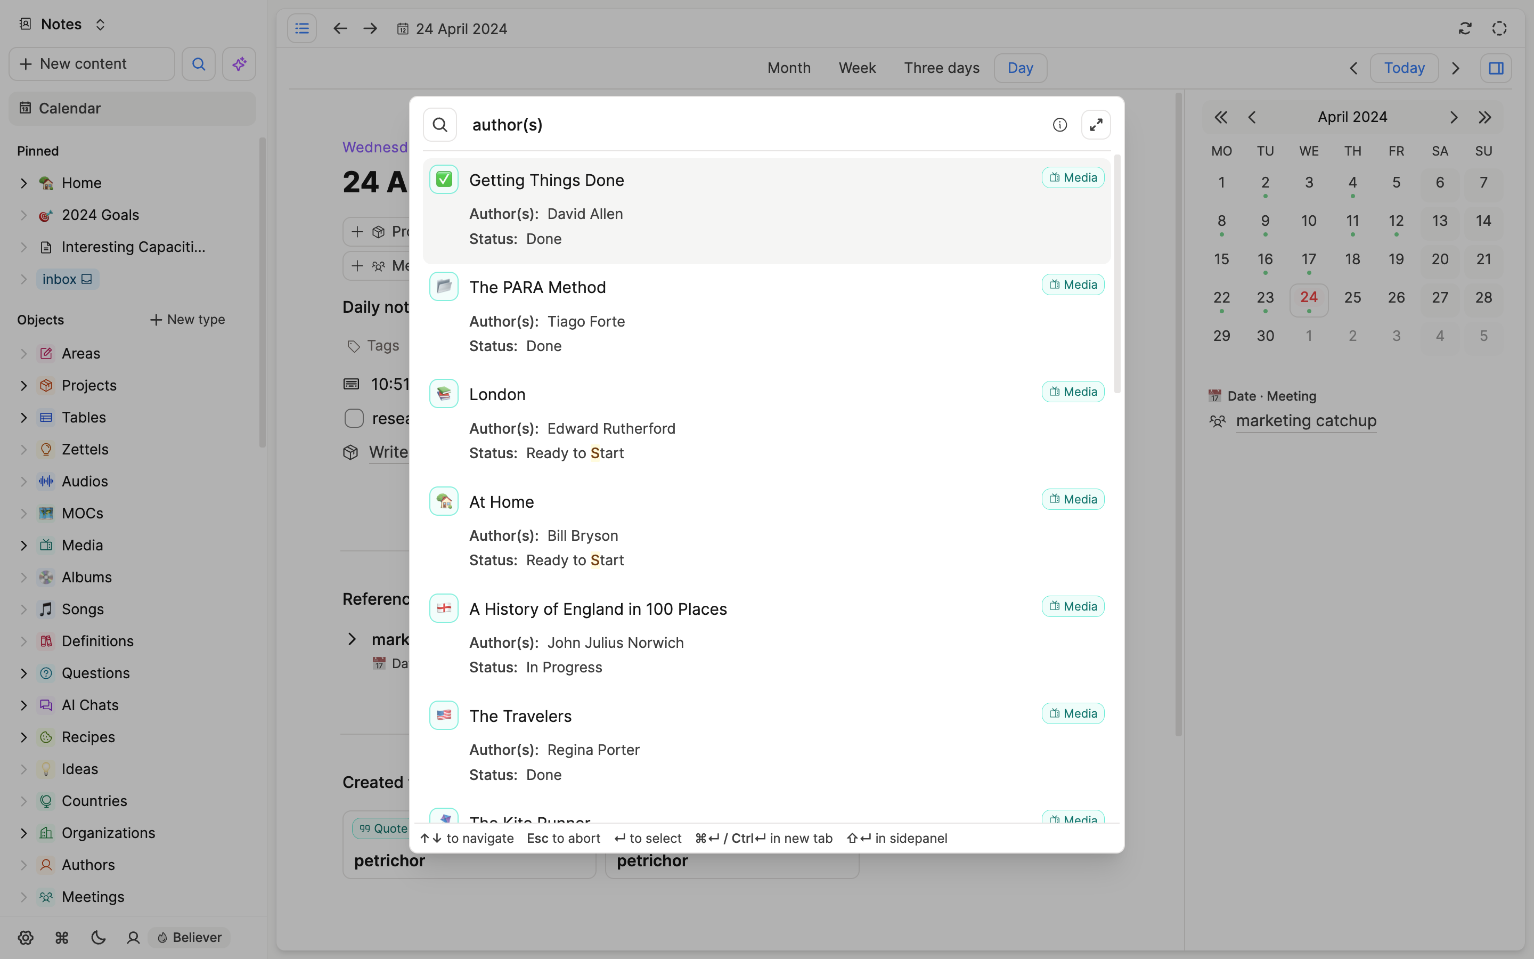Click the sync refresh icon top right
This screenshot has width=1534, height=959.
point(1465,29)
